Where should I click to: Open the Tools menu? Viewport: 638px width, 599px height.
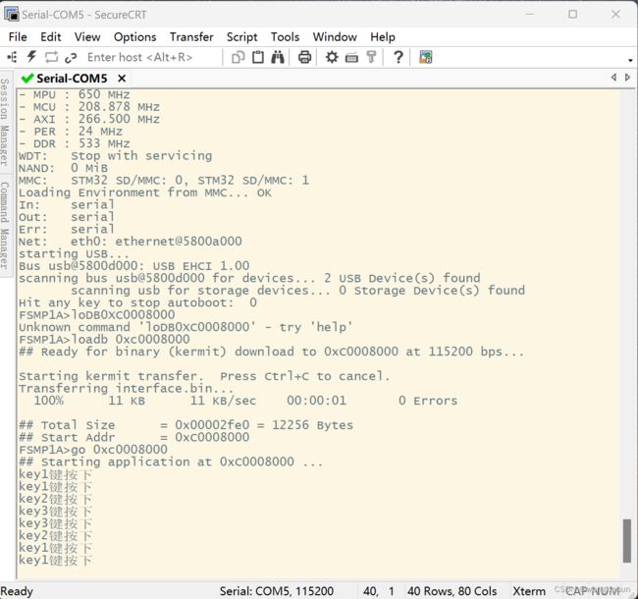point(285,37)
